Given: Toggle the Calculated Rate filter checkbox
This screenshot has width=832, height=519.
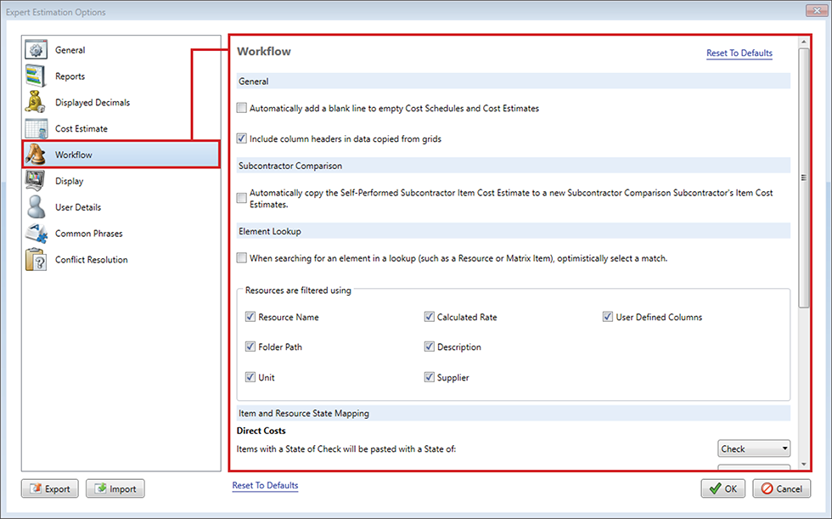Looking at the screenshot, I should (x=430, y=318).
